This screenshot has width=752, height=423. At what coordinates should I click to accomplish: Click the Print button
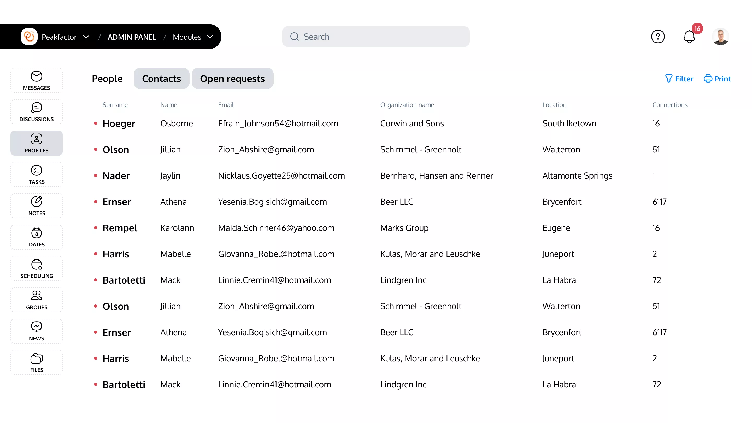(x=717, y=79)
